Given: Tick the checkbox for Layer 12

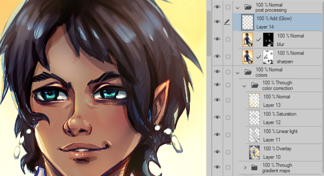Looking at the screenshot, I should pos(228,117).
